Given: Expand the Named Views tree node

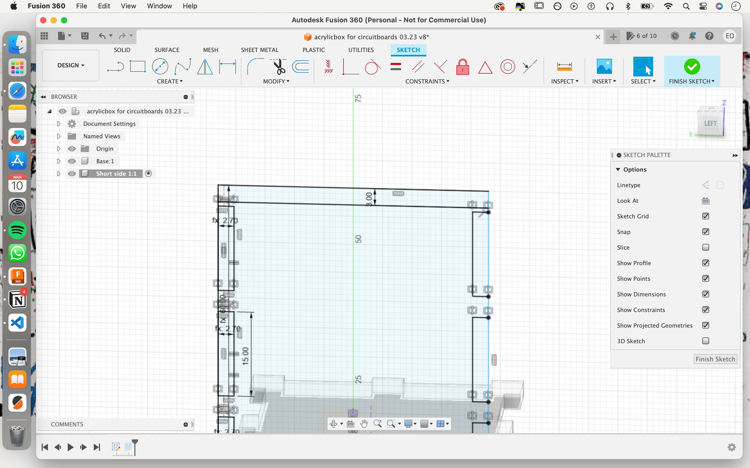Looking at the screenshot, I should click(59, 136).
